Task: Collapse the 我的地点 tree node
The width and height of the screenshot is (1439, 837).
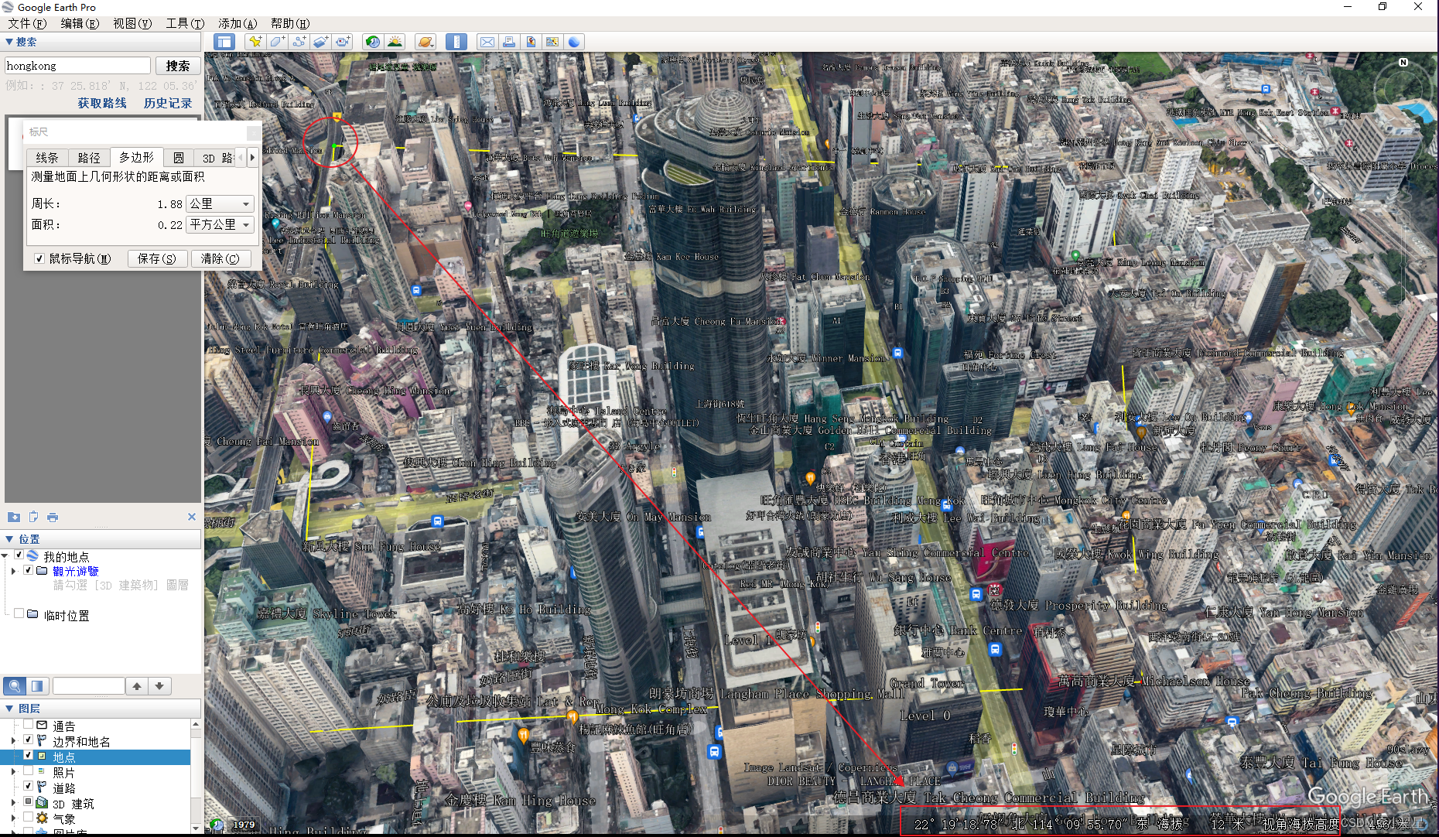Action: click(5, 555)
